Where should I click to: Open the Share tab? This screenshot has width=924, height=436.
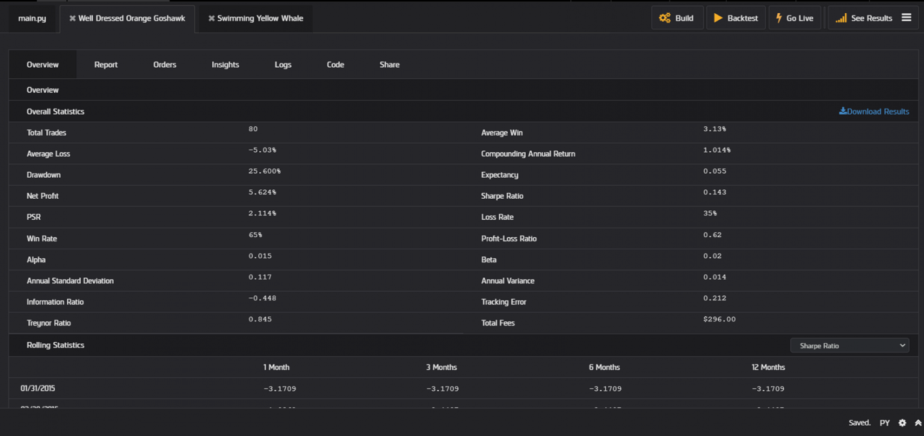coord(389,65)
